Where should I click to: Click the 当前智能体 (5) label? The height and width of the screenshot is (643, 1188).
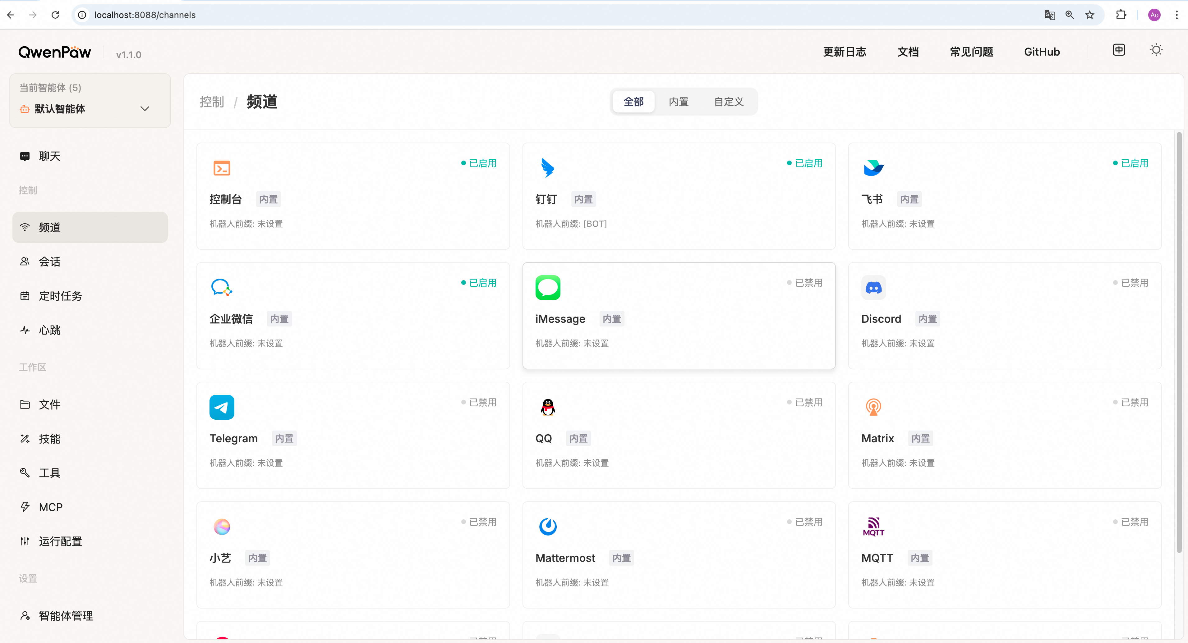click(50, 88)
